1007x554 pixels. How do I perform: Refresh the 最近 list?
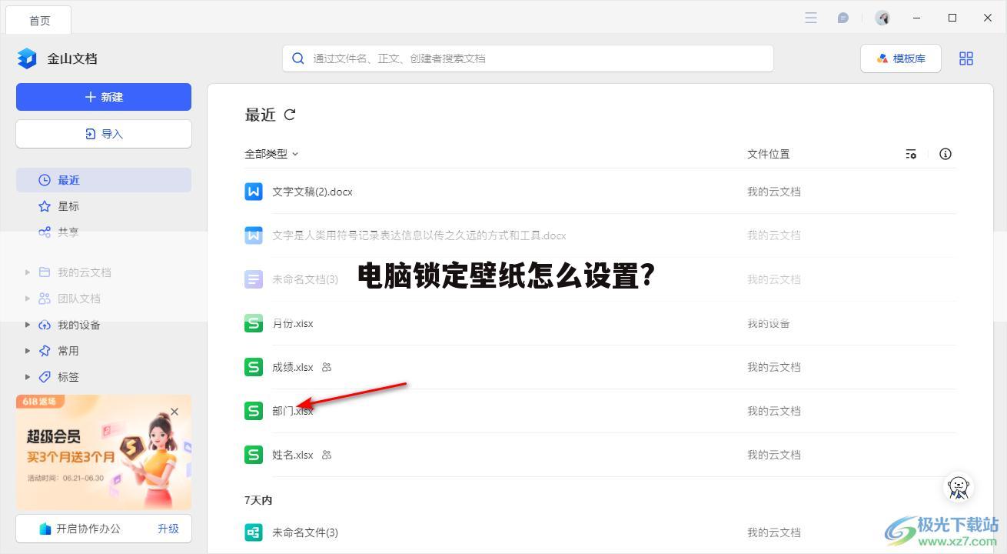coord(290,115)
